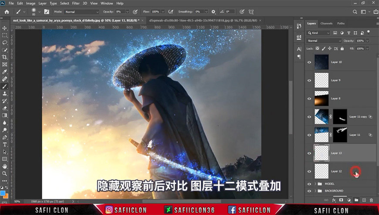379x215 pixels.
Task: Hide Layer 8 visibility eye
Action: (x=309, y=99)
